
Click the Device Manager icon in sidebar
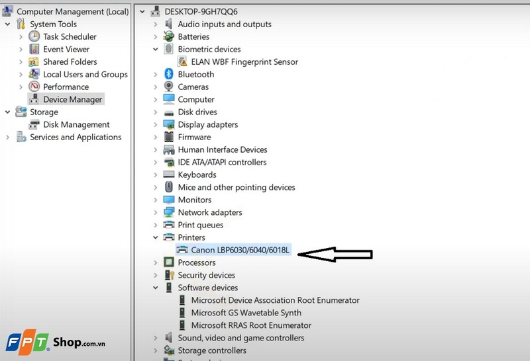[34, 99]
